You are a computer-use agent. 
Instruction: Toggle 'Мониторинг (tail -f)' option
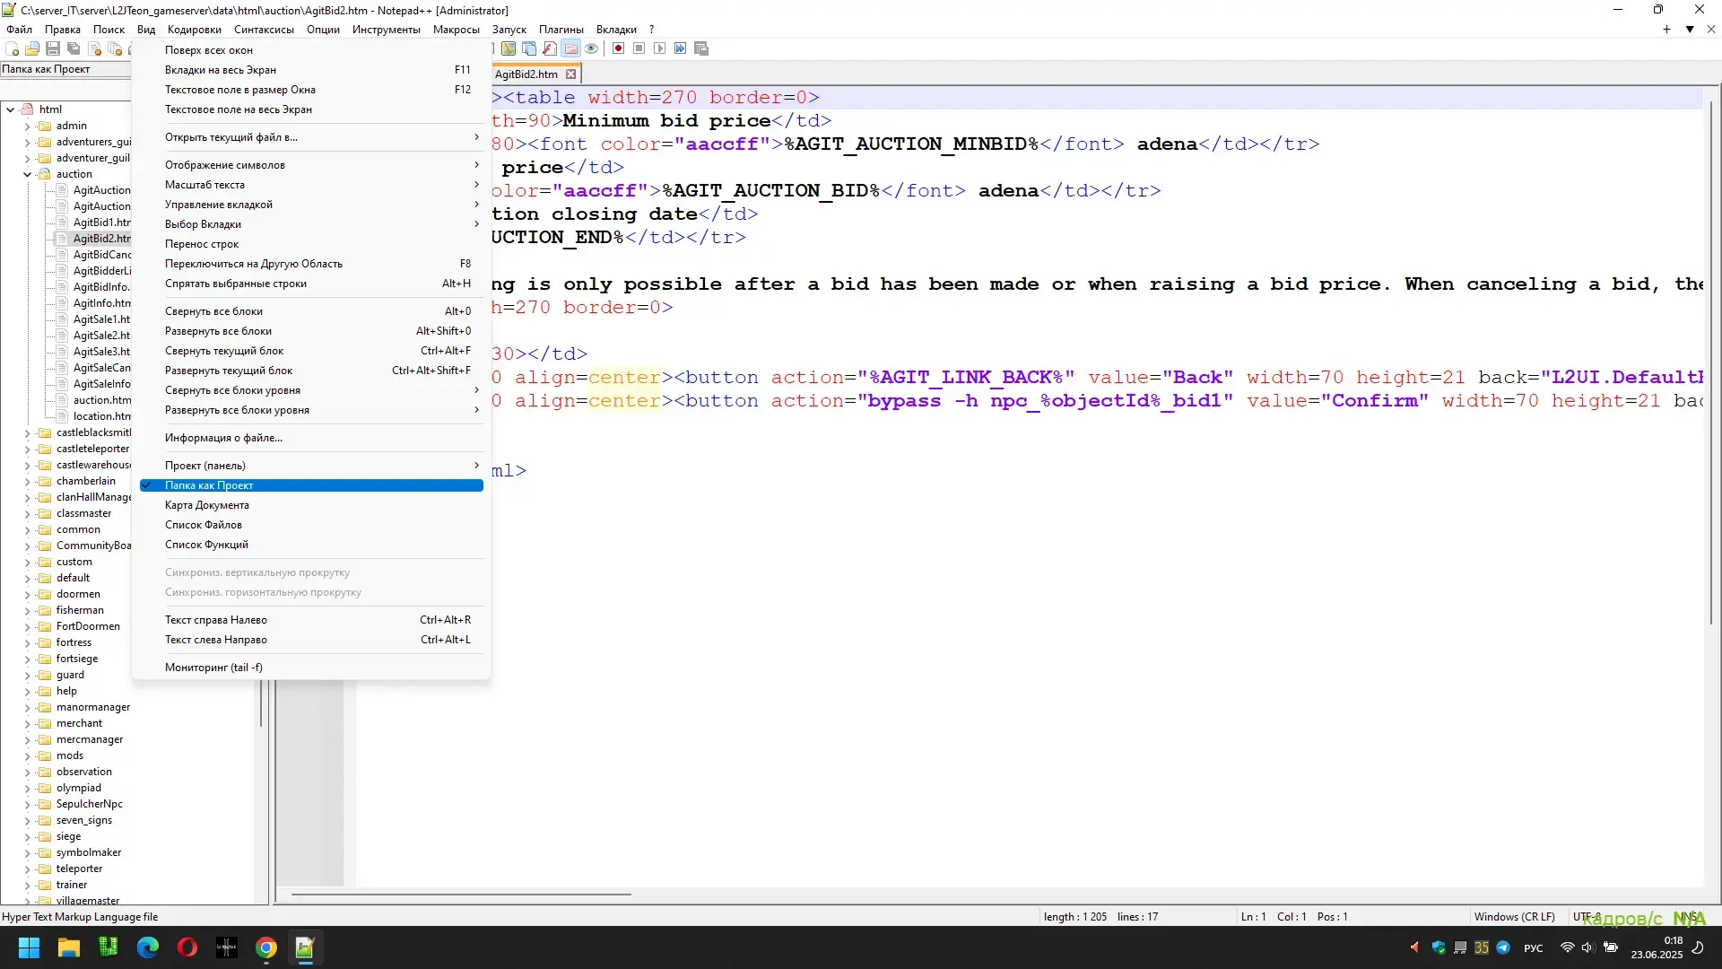311,668
